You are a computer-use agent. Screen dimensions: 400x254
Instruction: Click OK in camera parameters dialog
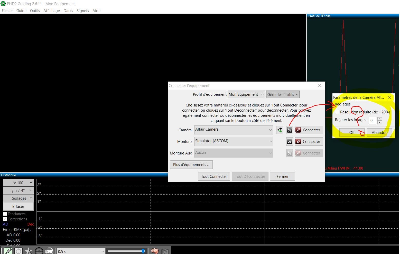(x=352, y=132)
